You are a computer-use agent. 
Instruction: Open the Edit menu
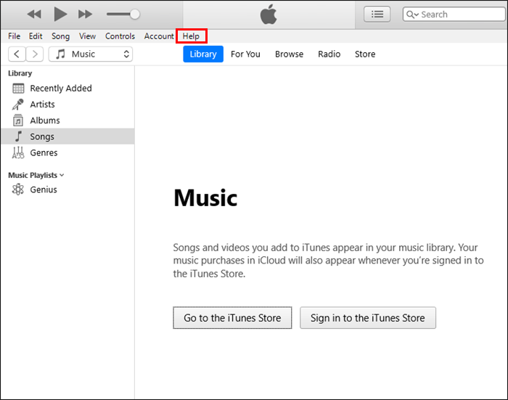coord(36,36)
